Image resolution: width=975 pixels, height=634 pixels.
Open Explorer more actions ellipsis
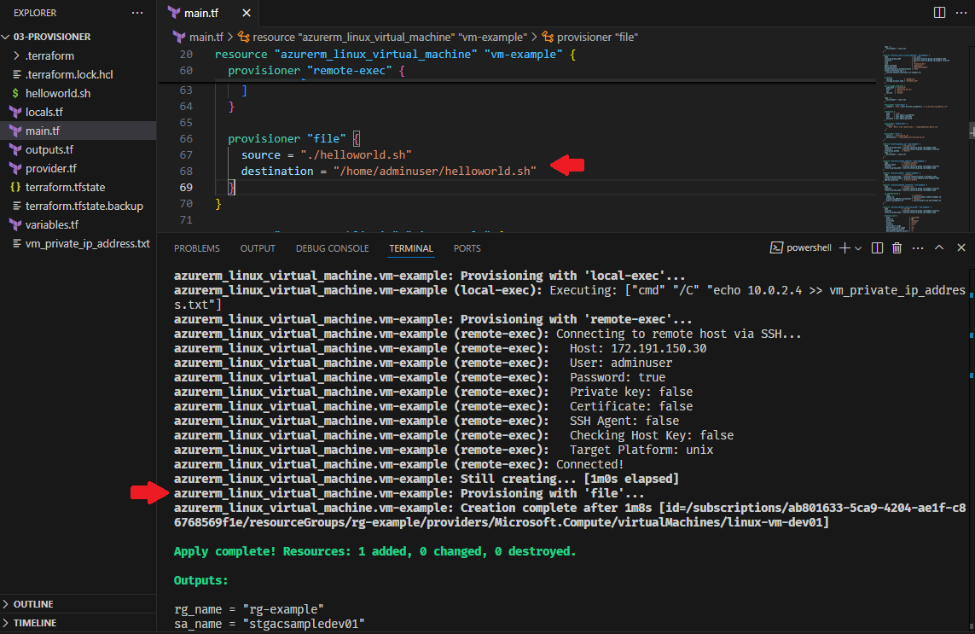[137, 13]
